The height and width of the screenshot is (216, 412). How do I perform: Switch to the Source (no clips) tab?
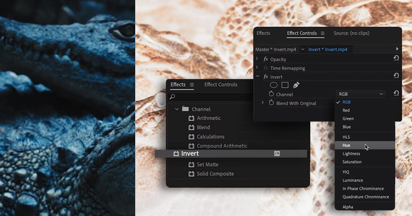[x=351, y=33]
